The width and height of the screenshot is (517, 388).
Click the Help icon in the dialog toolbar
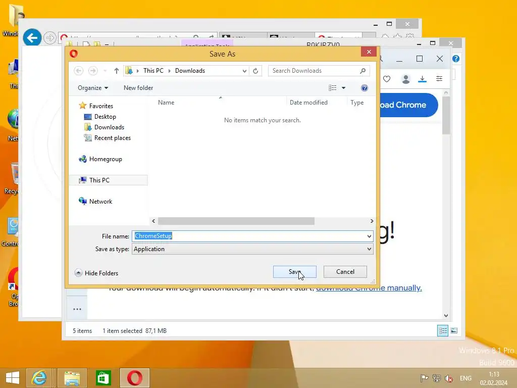point(365,88)
